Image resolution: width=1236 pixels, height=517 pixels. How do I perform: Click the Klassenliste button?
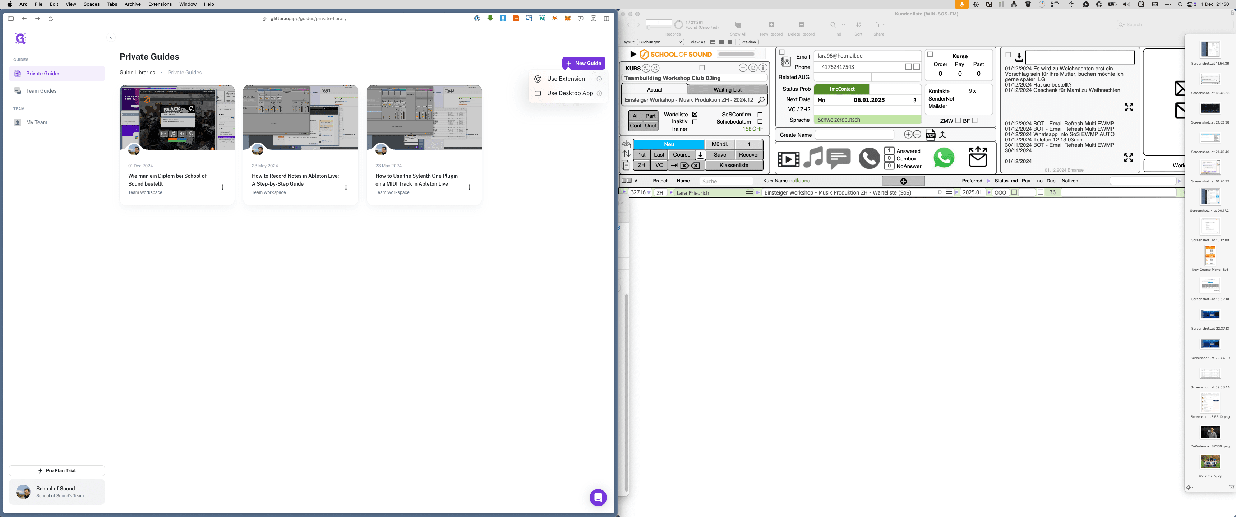pyautogui.click(x=734, y=166)
